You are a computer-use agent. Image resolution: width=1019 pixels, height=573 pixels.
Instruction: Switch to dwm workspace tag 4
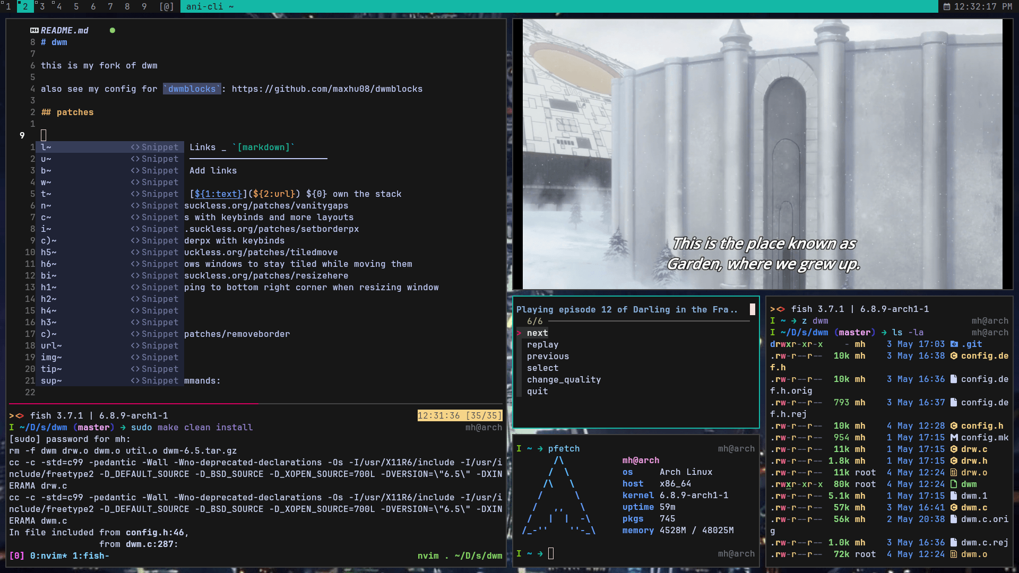coord(59,6)
